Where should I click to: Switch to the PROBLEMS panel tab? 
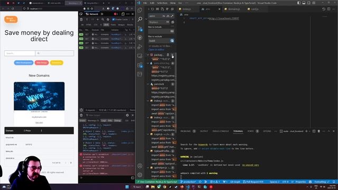(x=185, y=131)
